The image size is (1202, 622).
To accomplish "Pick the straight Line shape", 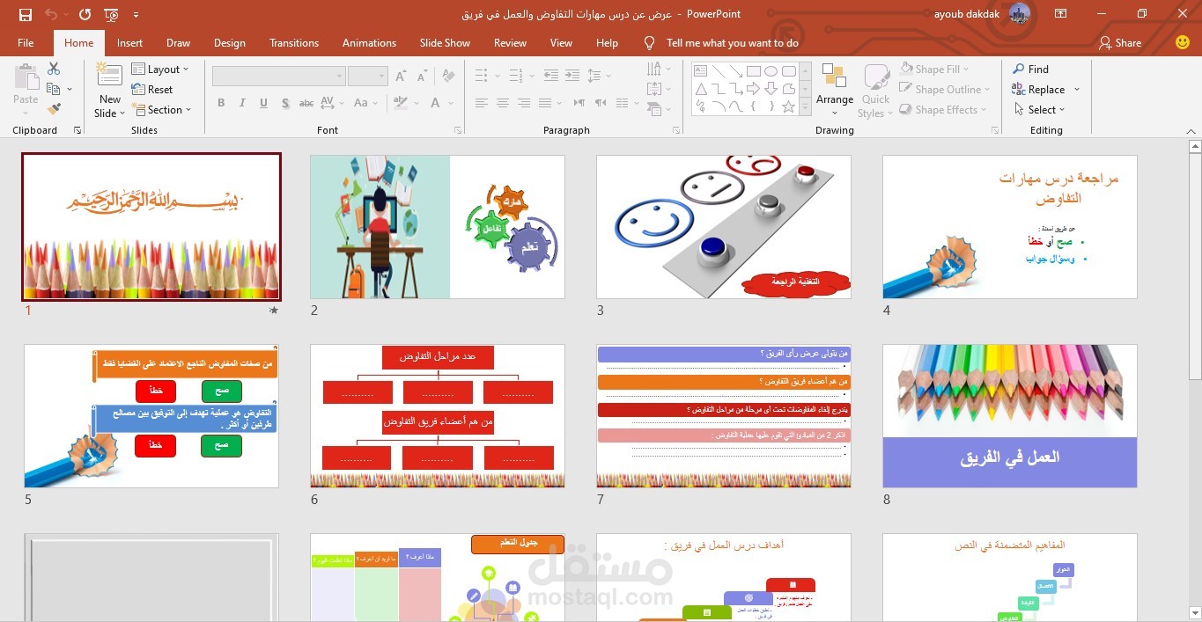I will point(719,71).
